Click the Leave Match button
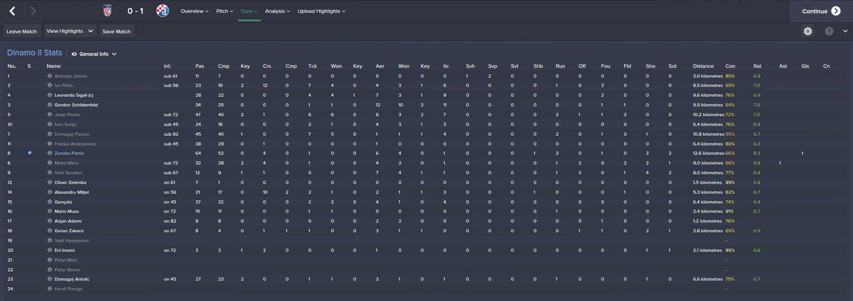Image resolution: width=853 pixels, height=301 pixels. (x=22, y=31)
